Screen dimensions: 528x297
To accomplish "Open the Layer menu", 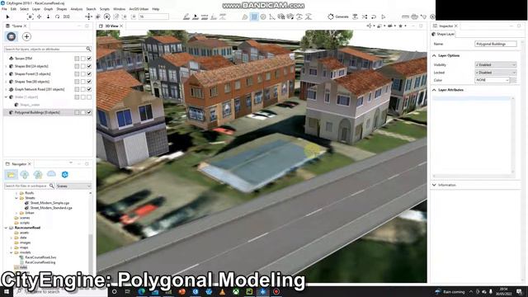I will (x=36, y=9).
